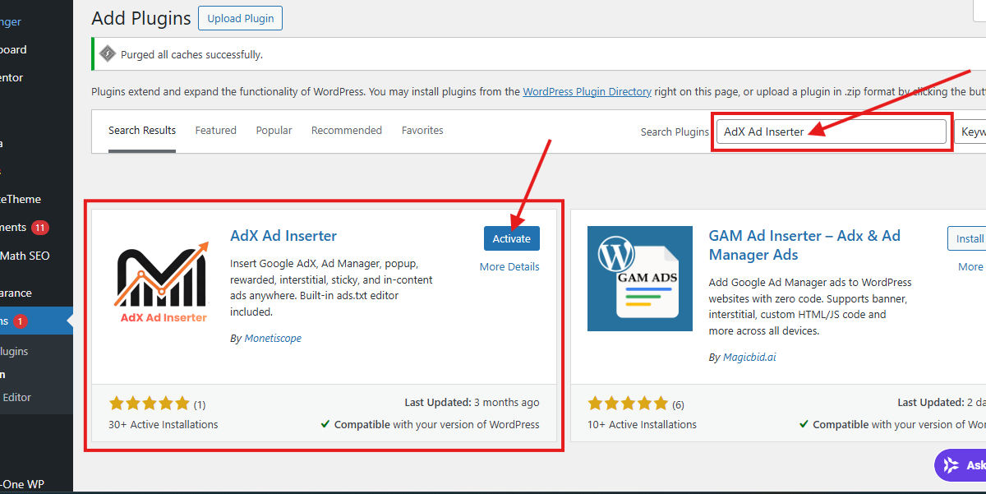The height and width of the screenshot is (494, 986).
Task: Open the Keyword search type dropdown
Action: 970,132
